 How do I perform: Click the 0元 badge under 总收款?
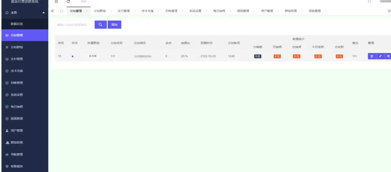point(339,56)
